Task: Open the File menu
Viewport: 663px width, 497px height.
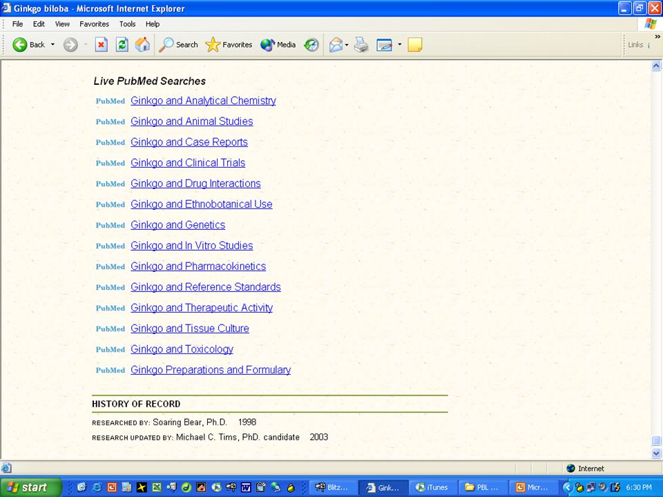Action: click(x=17, y=24)
